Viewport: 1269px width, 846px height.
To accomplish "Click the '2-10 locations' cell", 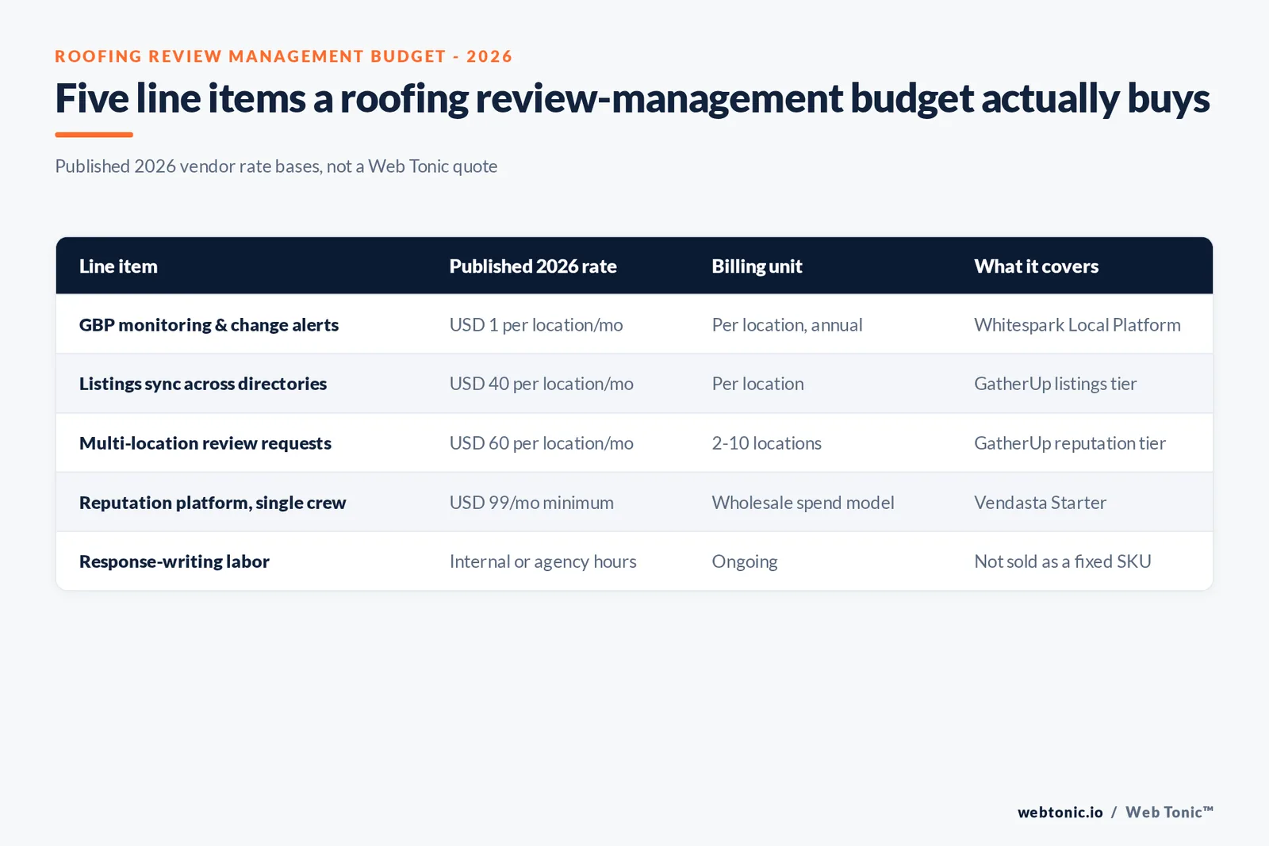I will tap(766, 443).
